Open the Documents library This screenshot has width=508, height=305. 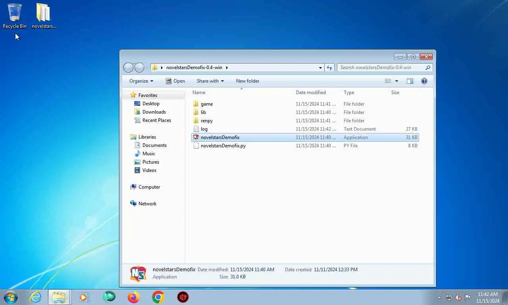pos(154,145)
